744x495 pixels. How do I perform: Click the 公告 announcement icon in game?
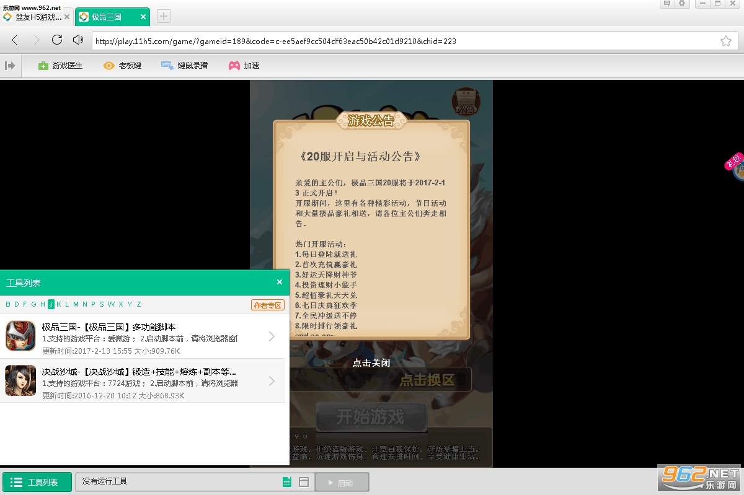tap(466, 102)
